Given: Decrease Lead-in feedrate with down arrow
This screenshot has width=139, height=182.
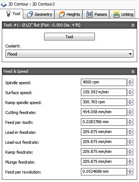Looking at the screenshot, I should [130, 133].
